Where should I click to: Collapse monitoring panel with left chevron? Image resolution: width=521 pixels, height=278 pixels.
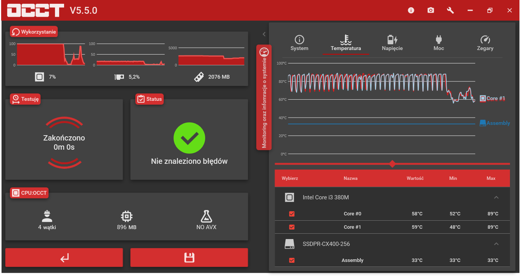tap(264, 34)
